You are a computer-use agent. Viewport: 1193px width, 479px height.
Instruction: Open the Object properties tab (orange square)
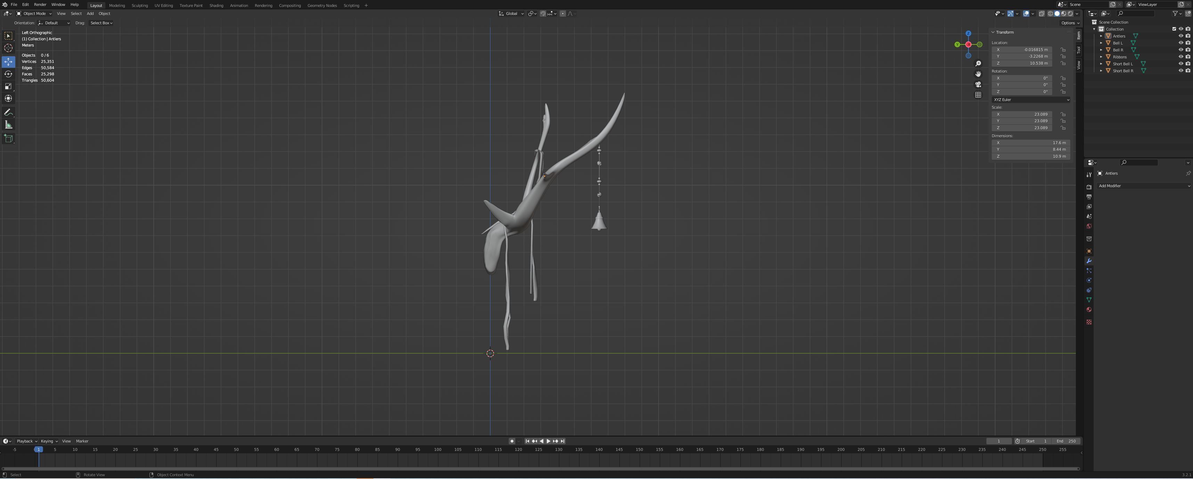(1089, 251)
